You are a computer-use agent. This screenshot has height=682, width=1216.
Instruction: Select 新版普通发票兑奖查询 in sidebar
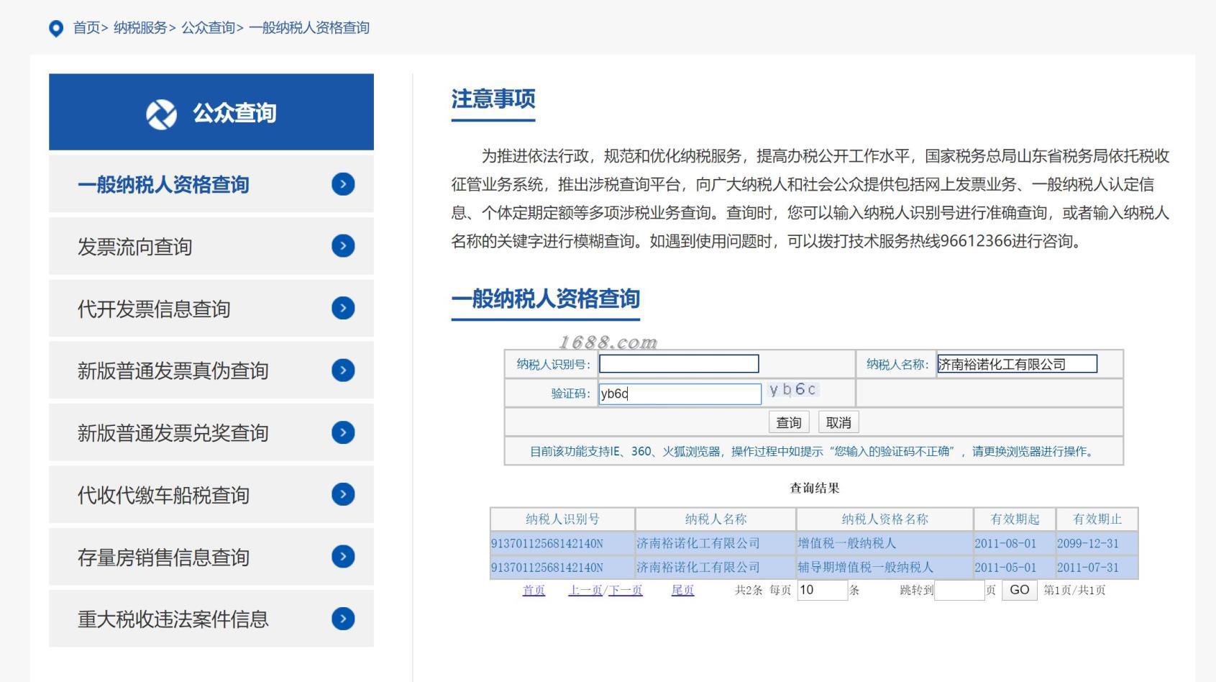point(211,432)
